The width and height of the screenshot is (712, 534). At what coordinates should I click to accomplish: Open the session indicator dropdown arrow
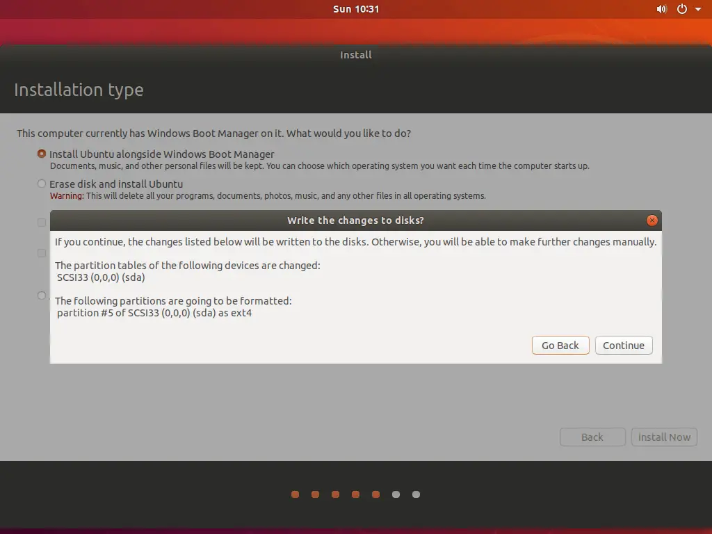[x=699, y=9]
